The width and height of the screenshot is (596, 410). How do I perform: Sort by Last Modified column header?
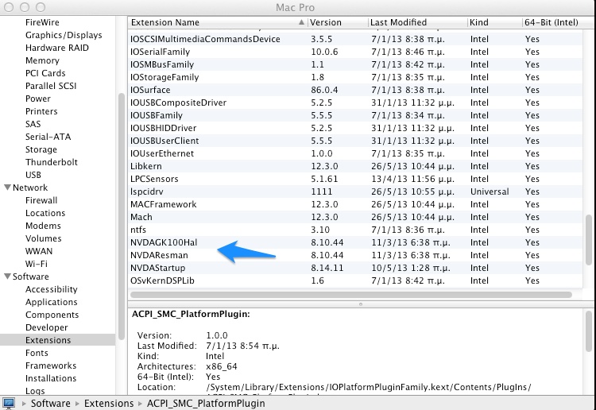(x=417, y=22)
